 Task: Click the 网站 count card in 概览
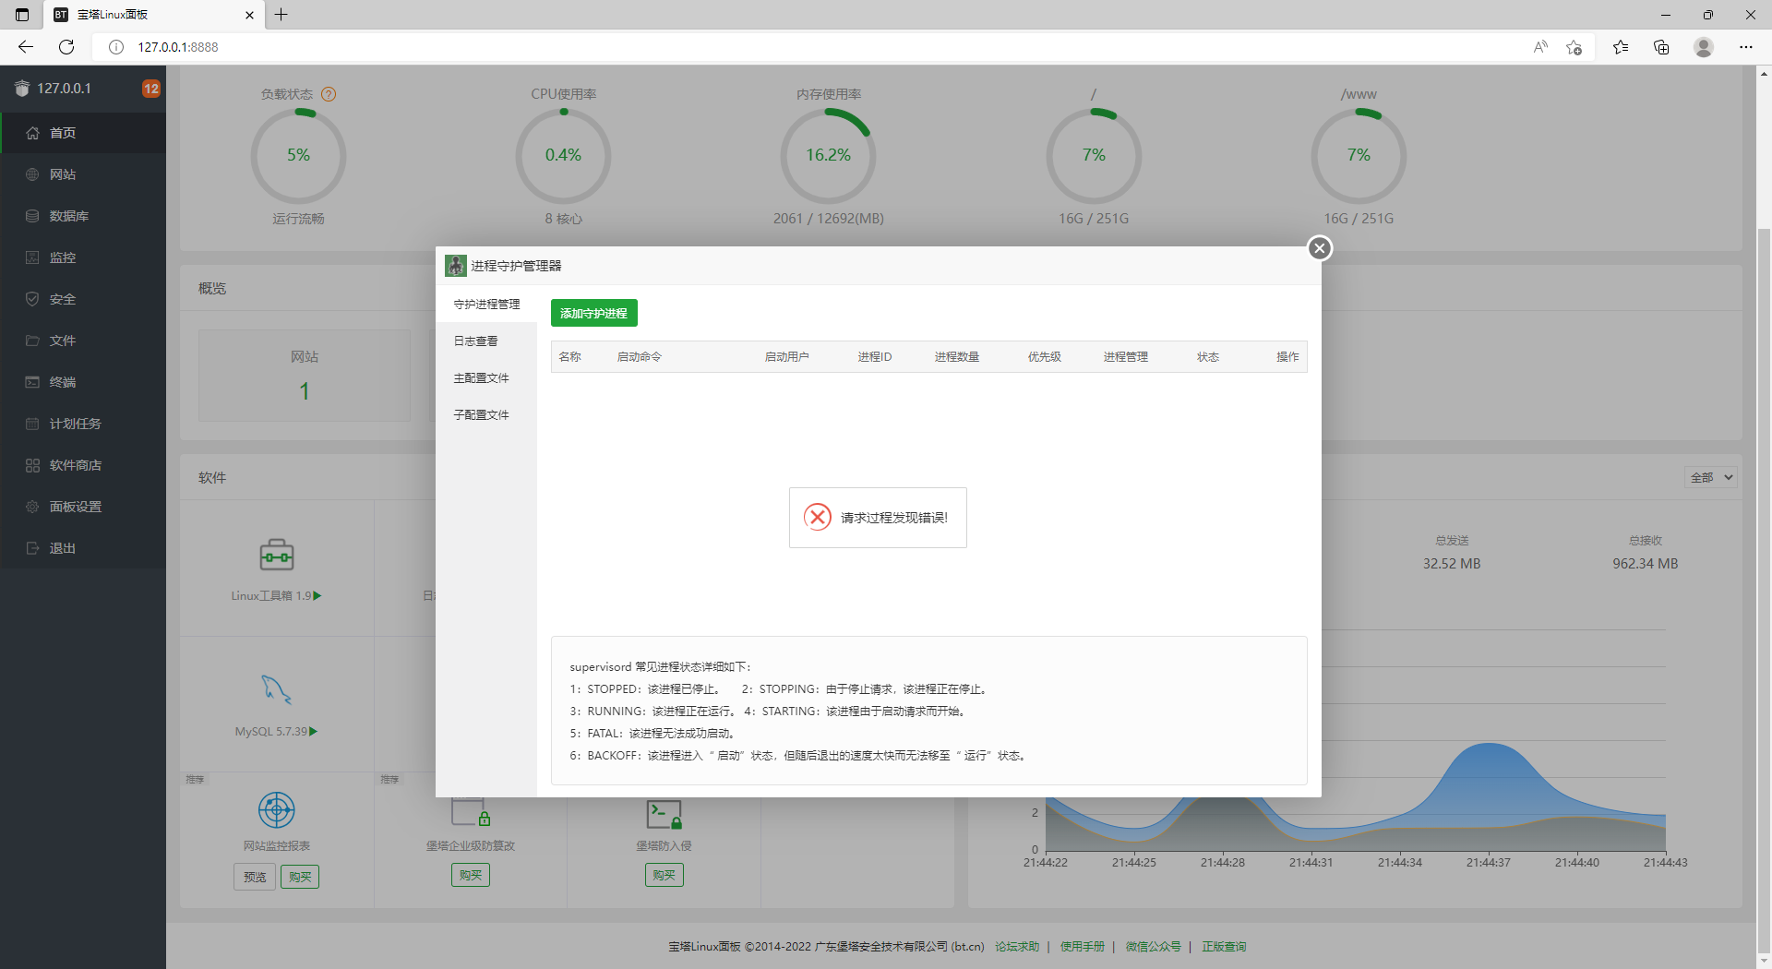(x=305, y=376)
